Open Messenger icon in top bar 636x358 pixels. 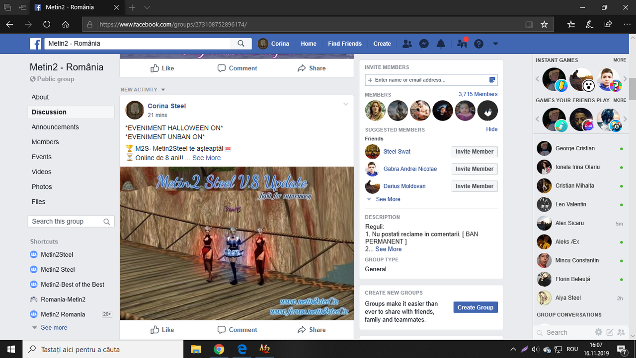[424, 44]
